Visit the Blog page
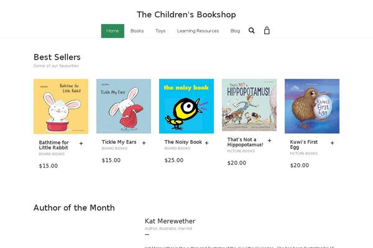The height and width of the screenshot is (248, 373). [235, 31]
